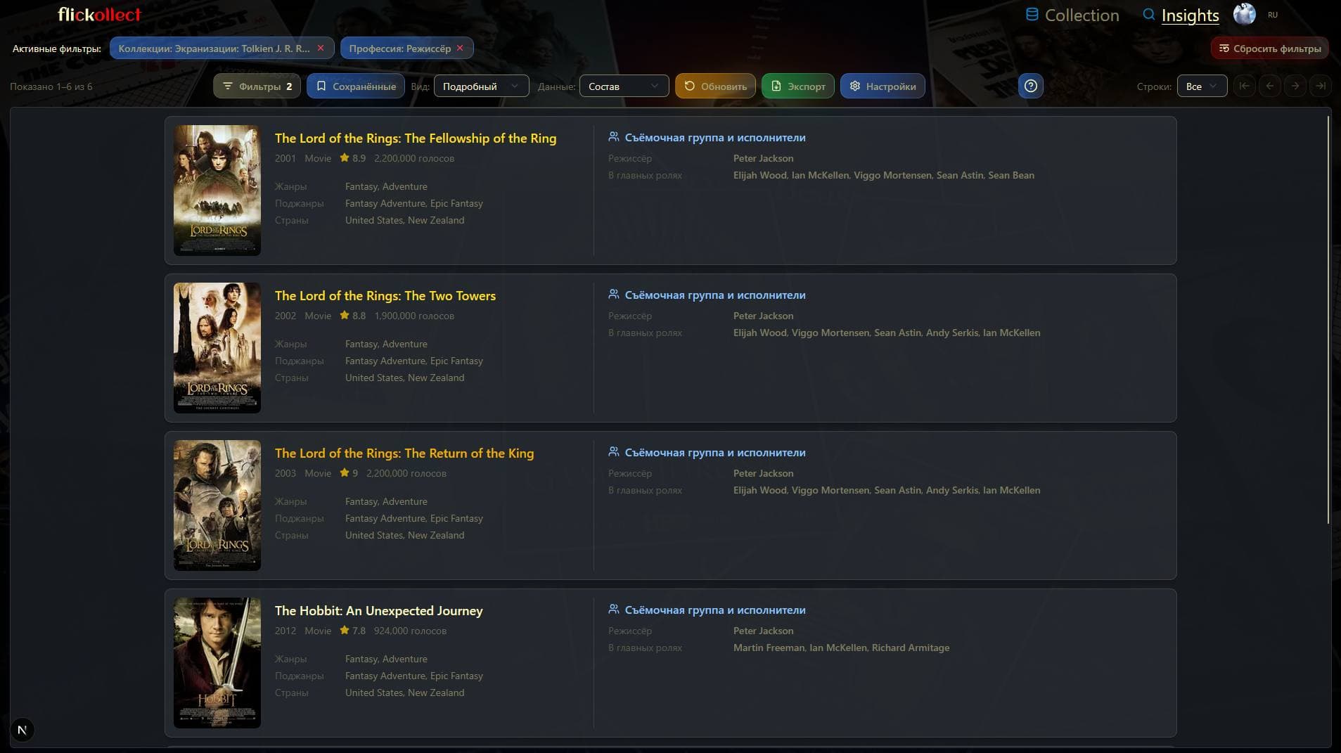The width and height of the screenshot is (1341, 753).
Task: Open the Строки dropdown set to Все
Action: tap(1202, 86)
